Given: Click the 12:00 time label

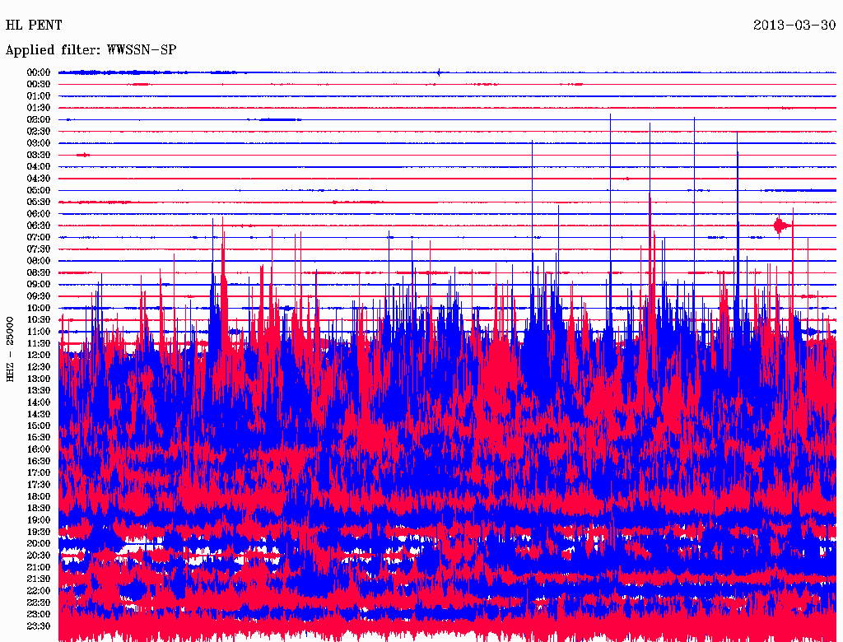Looking at the screenshot, I should point(38,355).
